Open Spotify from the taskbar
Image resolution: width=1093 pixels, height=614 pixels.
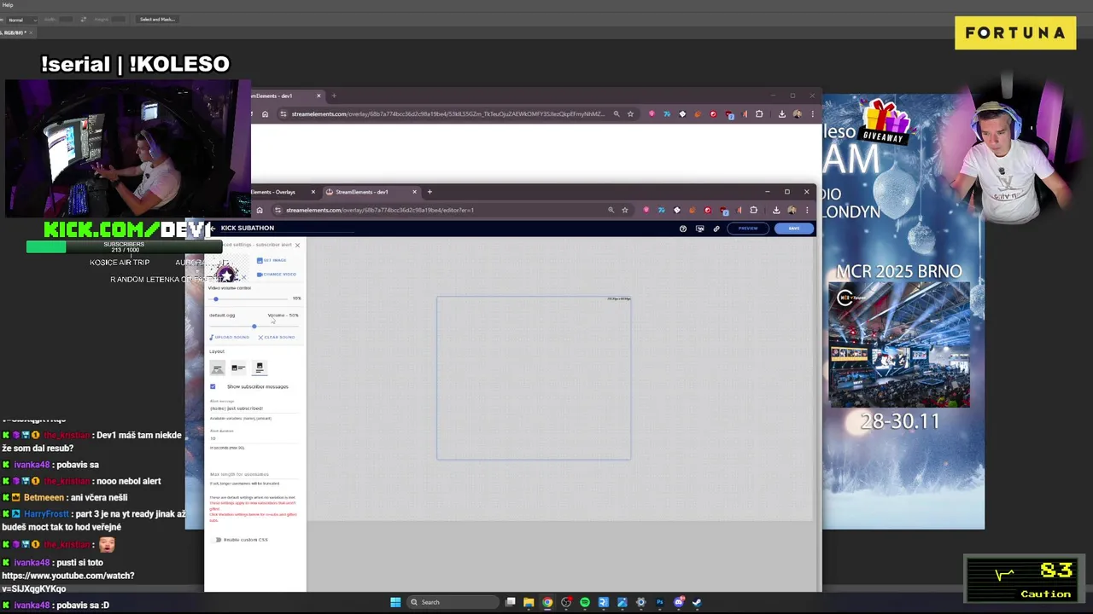[x=585, y=602]
